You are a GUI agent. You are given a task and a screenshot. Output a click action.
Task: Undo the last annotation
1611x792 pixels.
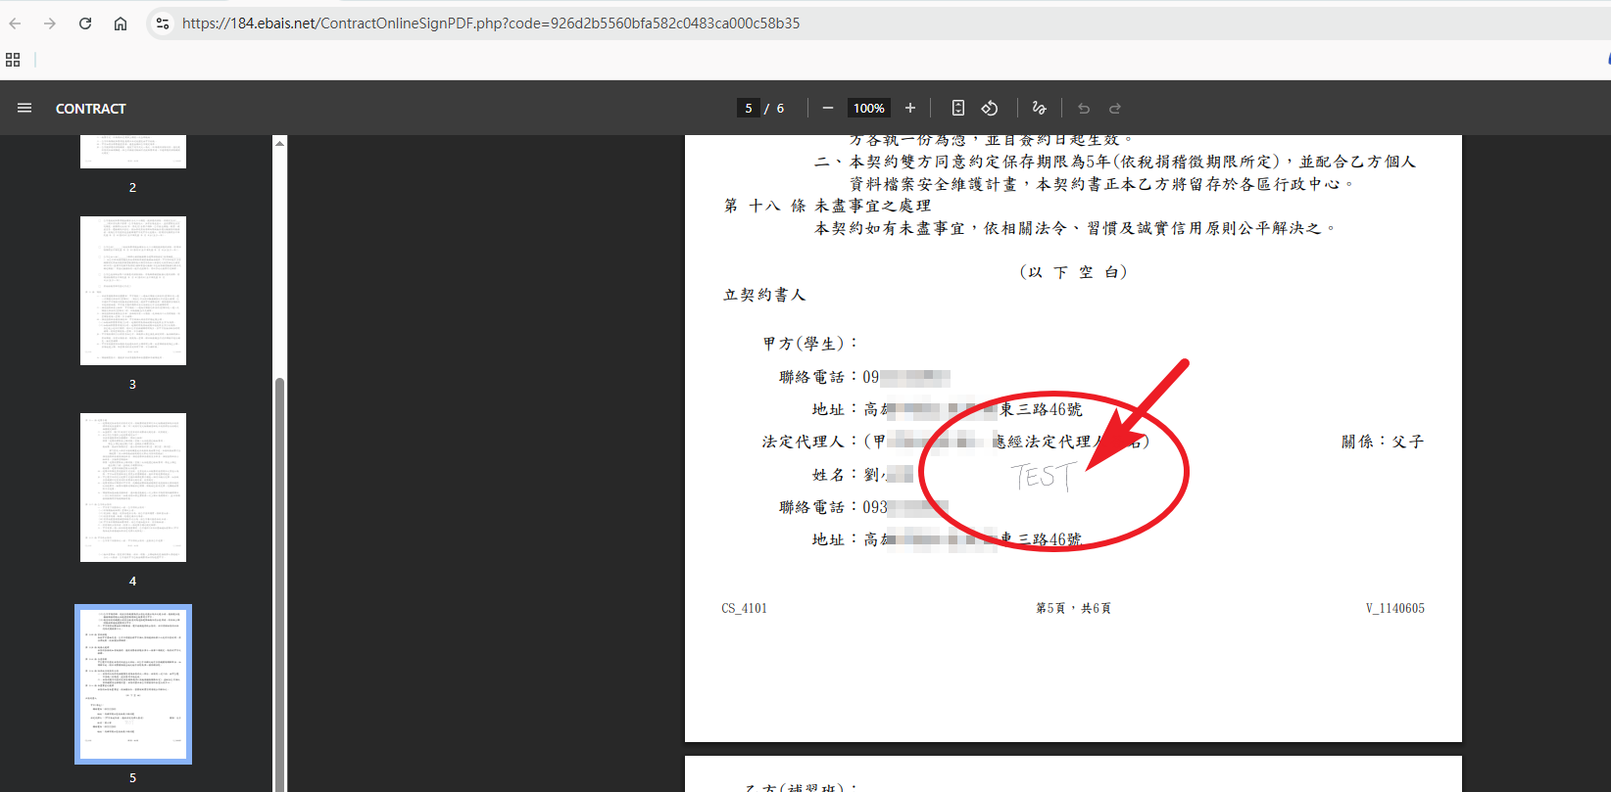point(1084,108)
